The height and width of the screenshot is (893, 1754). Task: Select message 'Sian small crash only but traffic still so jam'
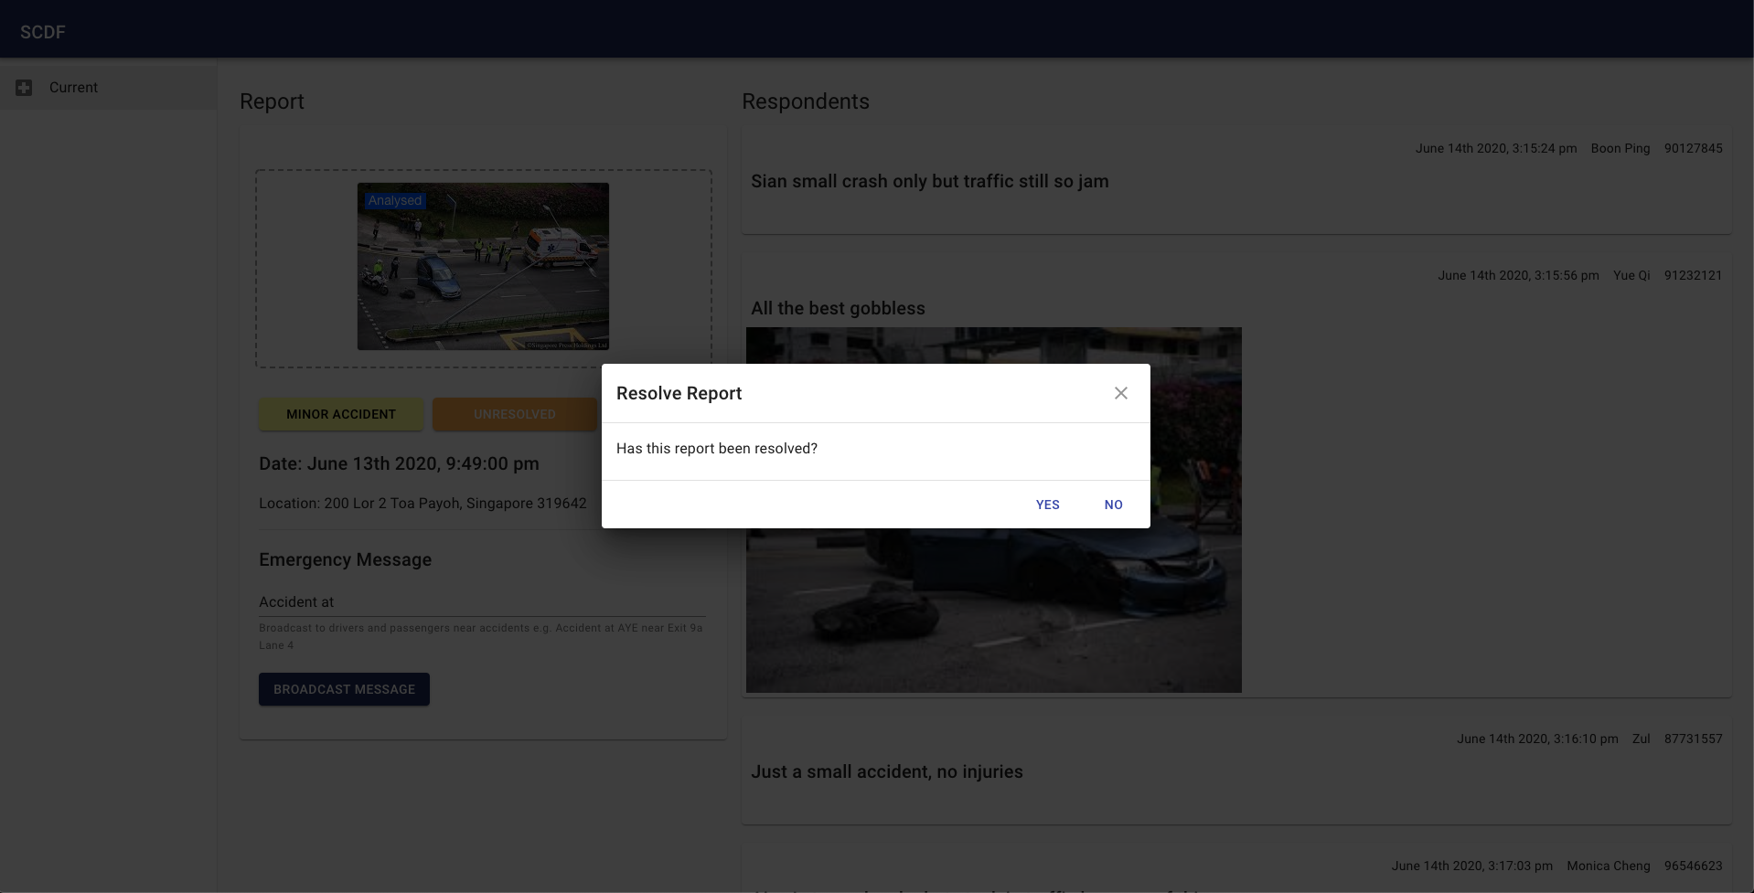tap(930, 181)
